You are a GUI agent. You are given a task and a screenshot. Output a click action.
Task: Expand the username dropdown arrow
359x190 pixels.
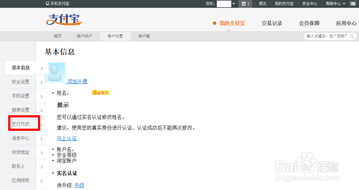[234, 4]
